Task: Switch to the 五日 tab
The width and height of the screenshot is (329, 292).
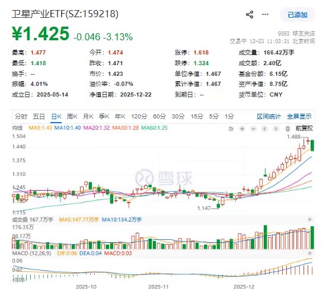Action: [x=39, y=116]
